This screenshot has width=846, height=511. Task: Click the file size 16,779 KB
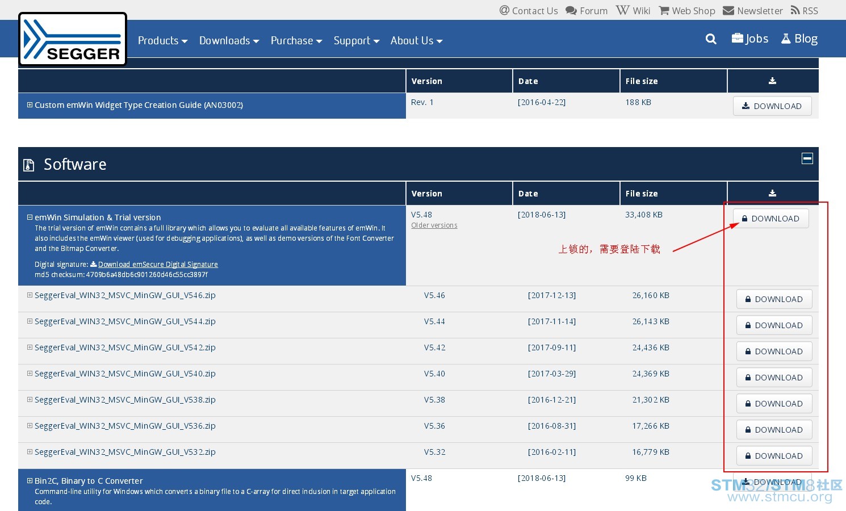coord(651,452)
